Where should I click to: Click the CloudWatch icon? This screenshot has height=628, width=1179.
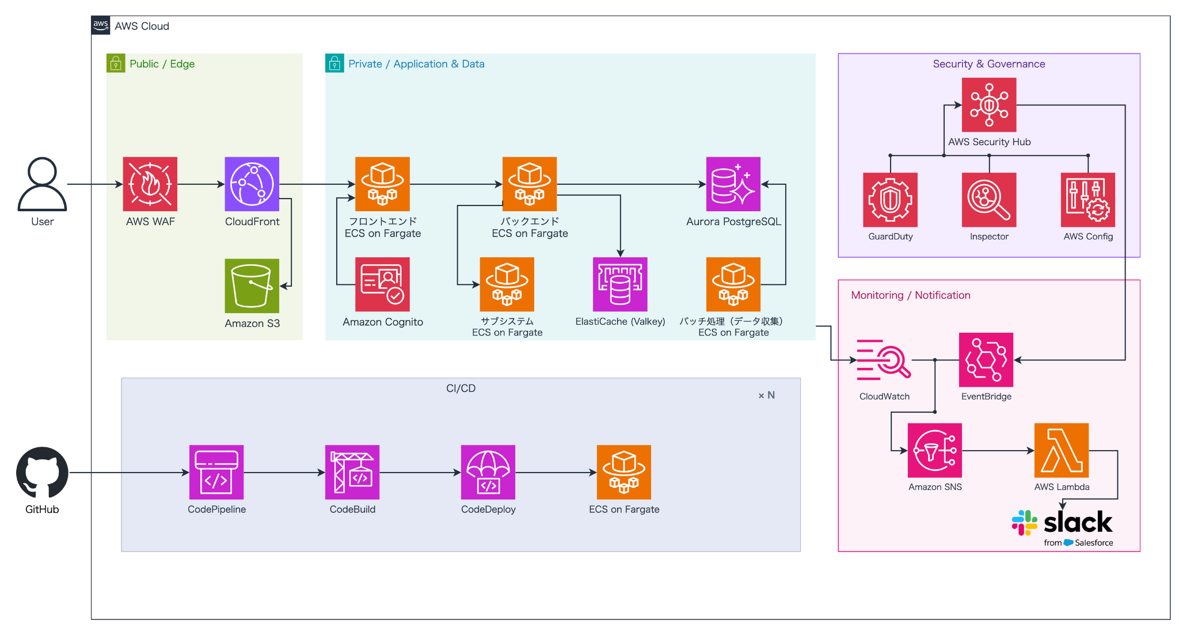(884, 360)
